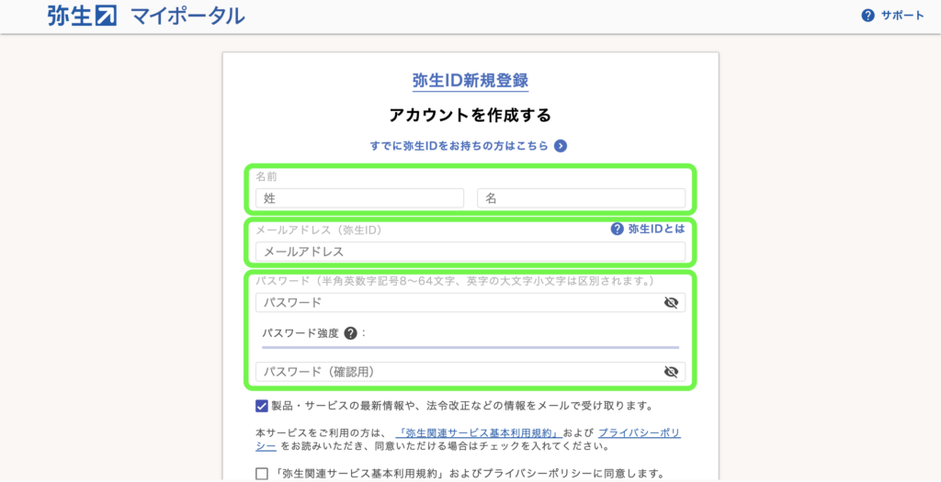Click the 弥生ID新規登録 heading
This screenshot has height=482, width=941.
coord(470,81)
